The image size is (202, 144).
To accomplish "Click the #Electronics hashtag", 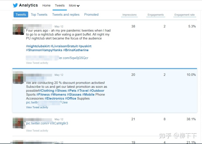I will 54,98.
